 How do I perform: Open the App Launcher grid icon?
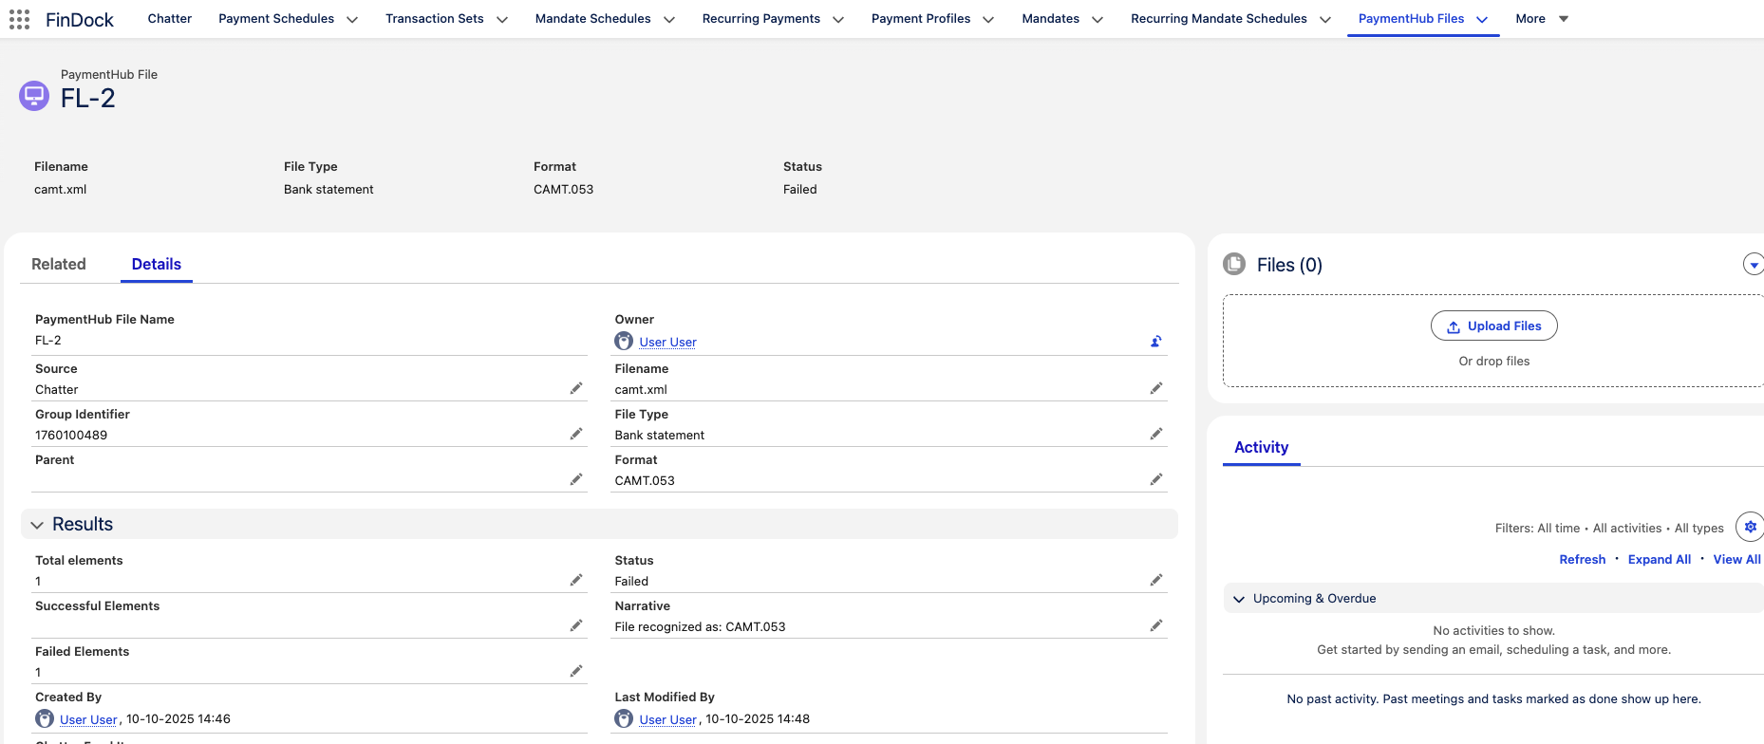coord(19,19)
